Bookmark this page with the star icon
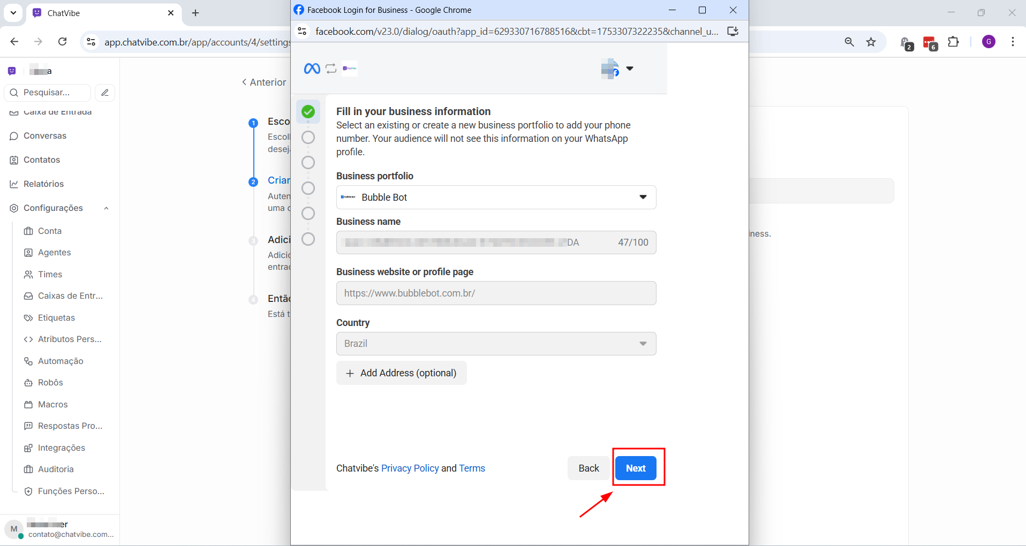The height and width of the screenshot is (546, 1026). pos(871,42)
